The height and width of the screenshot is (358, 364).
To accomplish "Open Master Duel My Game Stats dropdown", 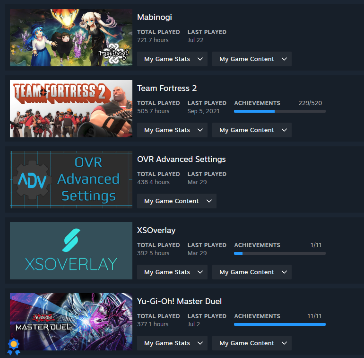I will [172, 343].
